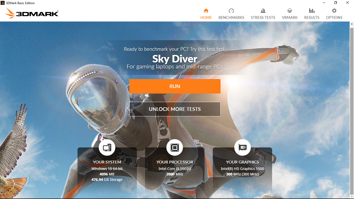The height and width of the screenshot is (199, 354).
Task: Run the Sky Diver benchmark
Action: click(175, 86)
